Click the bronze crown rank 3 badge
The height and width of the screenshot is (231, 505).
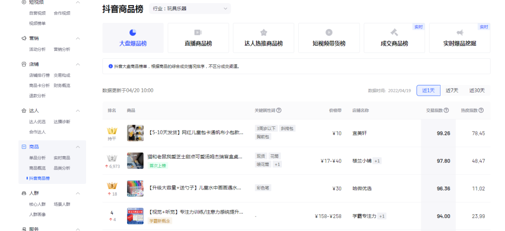[112, 186]
